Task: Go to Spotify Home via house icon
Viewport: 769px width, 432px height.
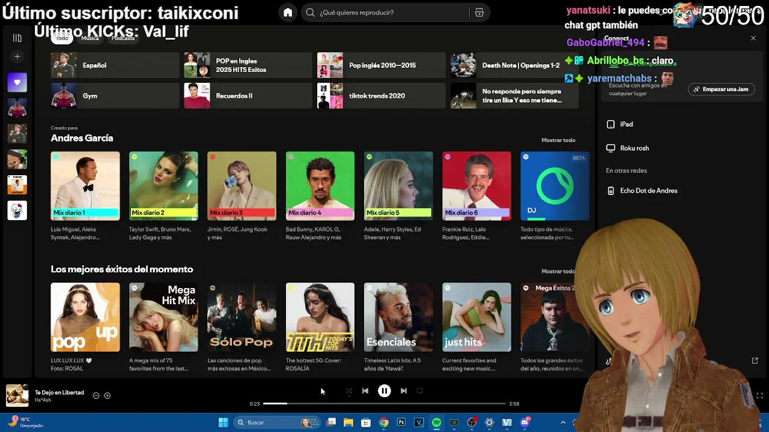Action: 288,13
